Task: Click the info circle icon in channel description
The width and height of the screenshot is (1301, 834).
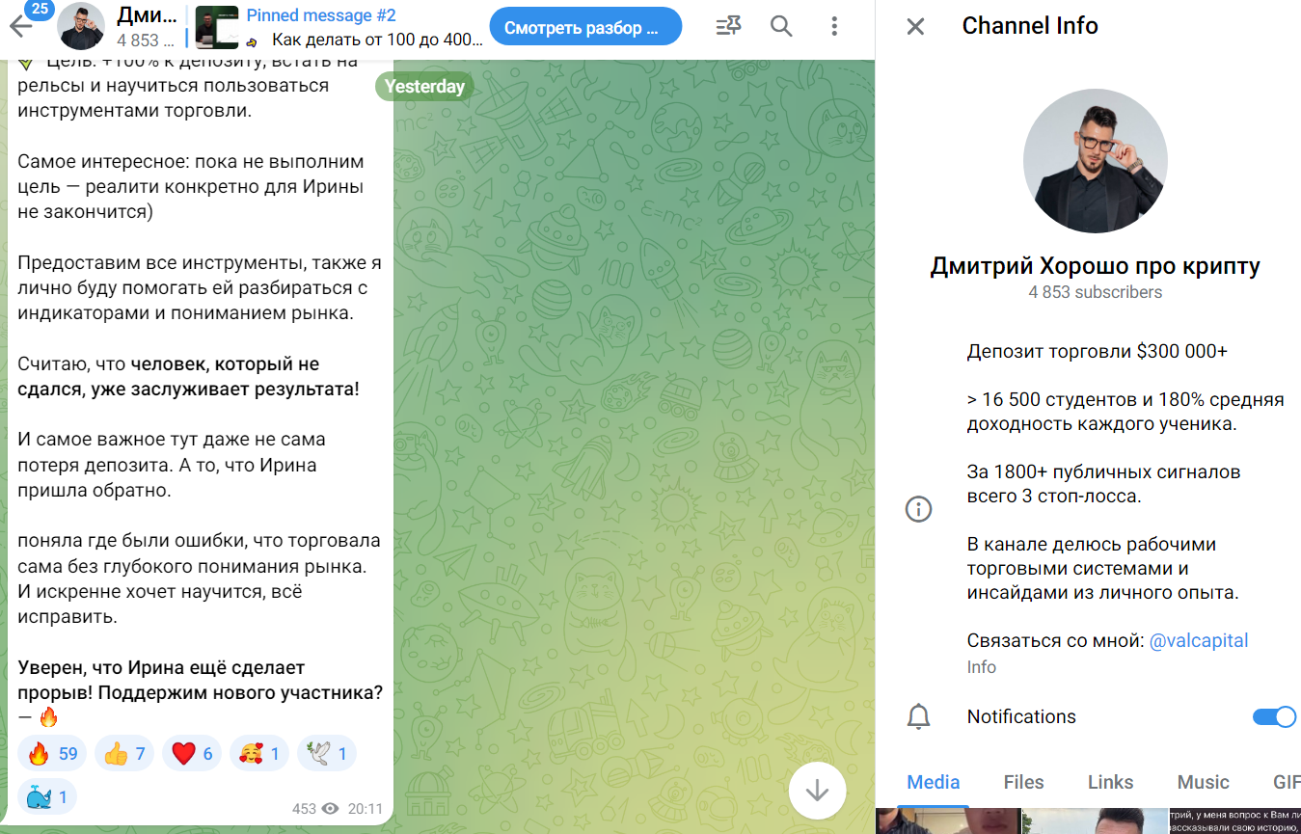Action: click(918, 509)
